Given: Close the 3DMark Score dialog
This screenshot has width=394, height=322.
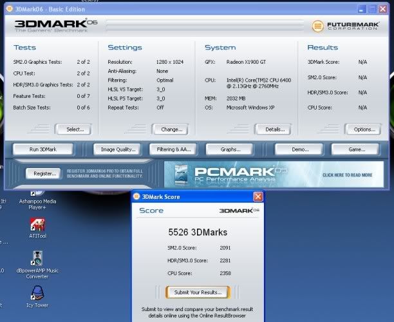Looking at the screenshot, I should click(258, 196).
